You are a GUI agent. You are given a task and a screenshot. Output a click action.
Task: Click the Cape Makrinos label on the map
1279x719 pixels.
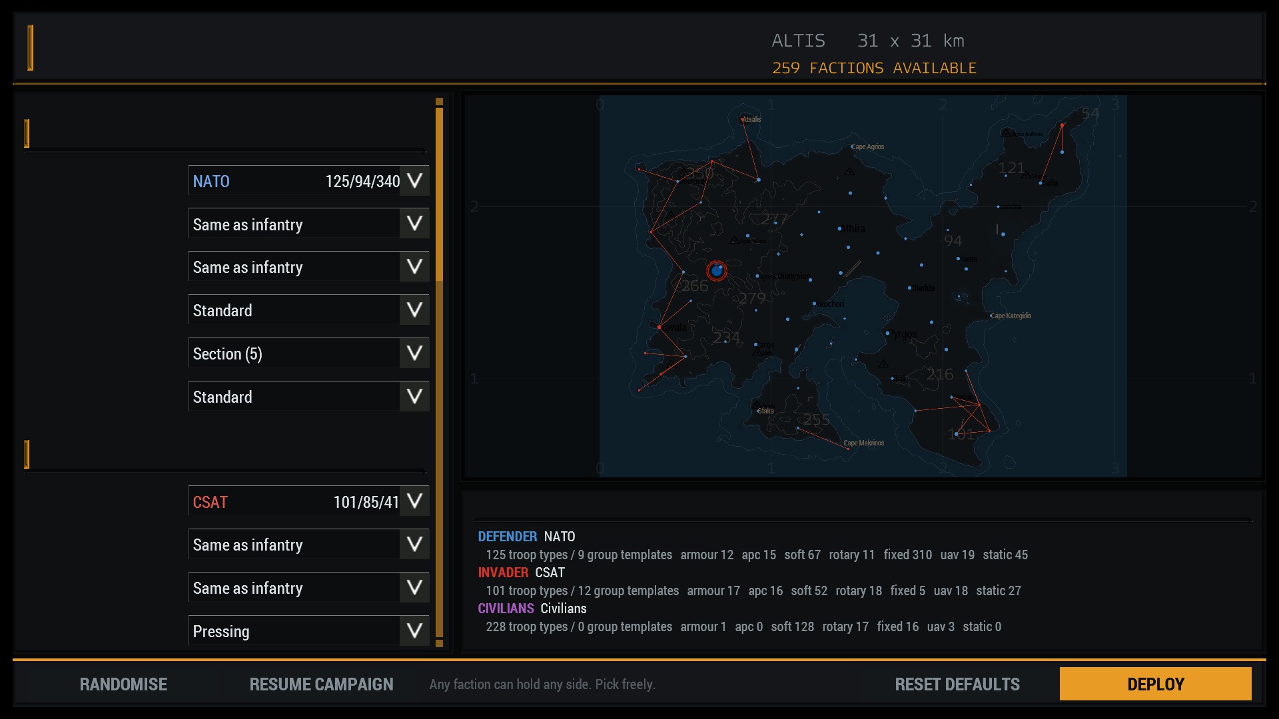[864, 443]
